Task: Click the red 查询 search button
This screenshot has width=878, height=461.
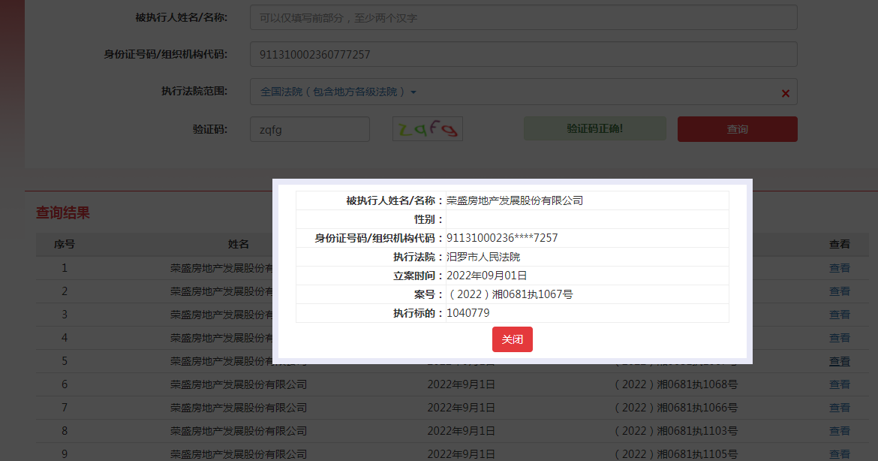Action: coord(737,129)
